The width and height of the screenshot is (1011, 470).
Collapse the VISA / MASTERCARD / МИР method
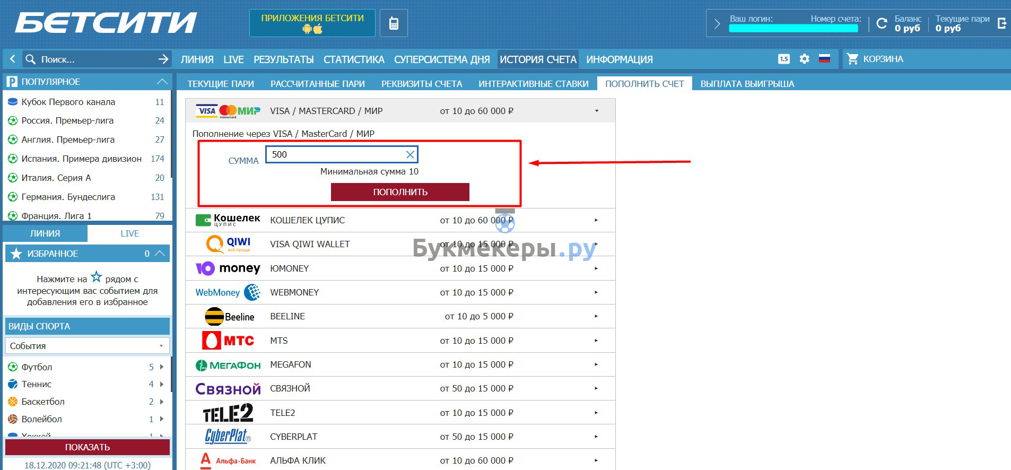(x=597, y=111)
